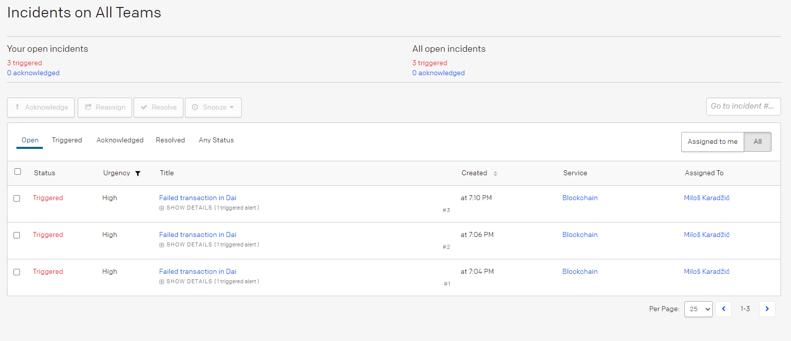Open the Blockchain service link in first row
The image size is (791, 341).
tap(580, 198)
